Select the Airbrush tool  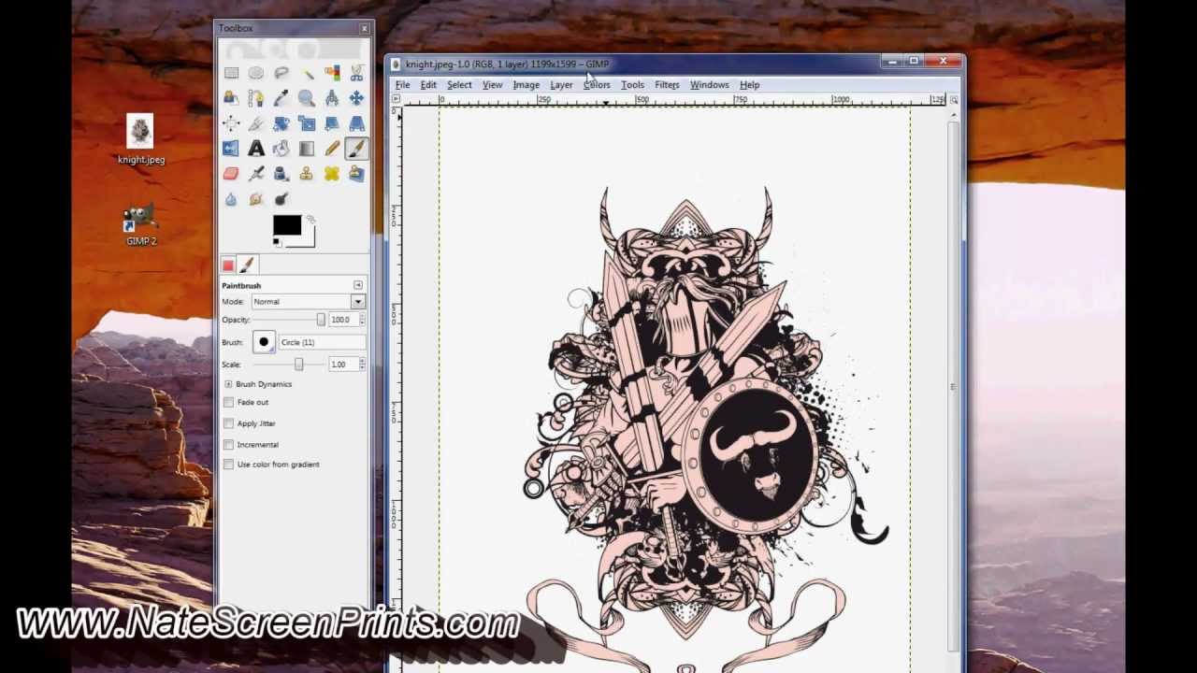pyautogui.click(x=256, y=174)
